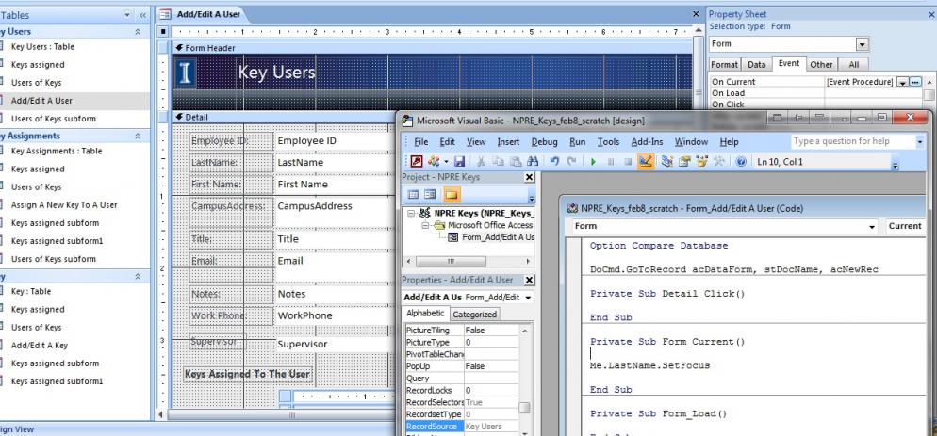
Task: Click the Redo arrow icon
Action: pos(572,161)
